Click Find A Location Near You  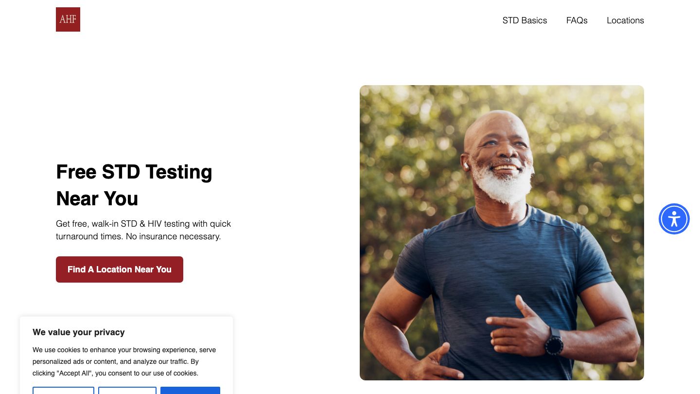[120, 269]
